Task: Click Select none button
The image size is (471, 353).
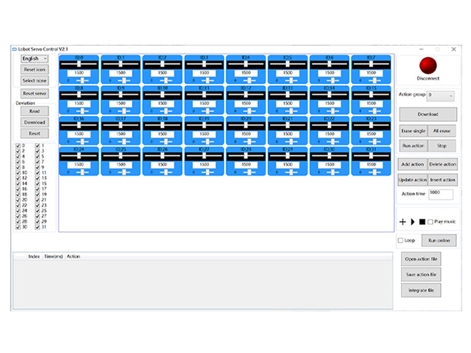Action: point(35,81)
